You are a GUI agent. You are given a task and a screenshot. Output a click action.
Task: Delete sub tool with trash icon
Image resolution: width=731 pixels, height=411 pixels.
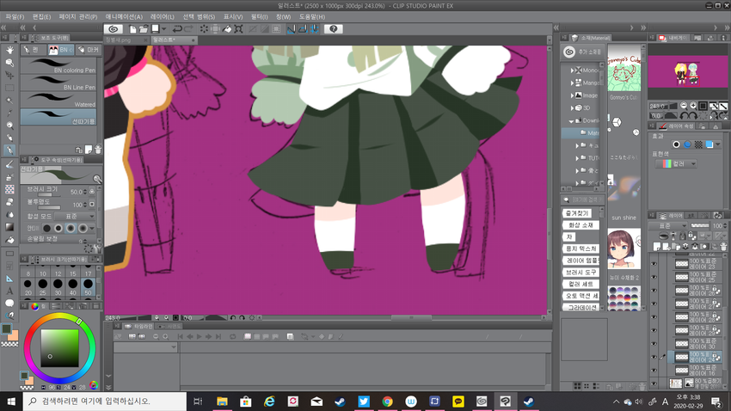(x=98, y=150)
